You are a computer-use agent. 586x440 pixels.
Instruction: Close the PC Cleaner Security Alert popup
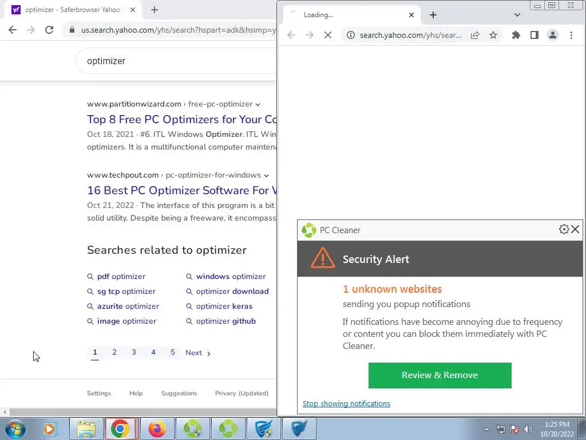click(x=575, y=229)
